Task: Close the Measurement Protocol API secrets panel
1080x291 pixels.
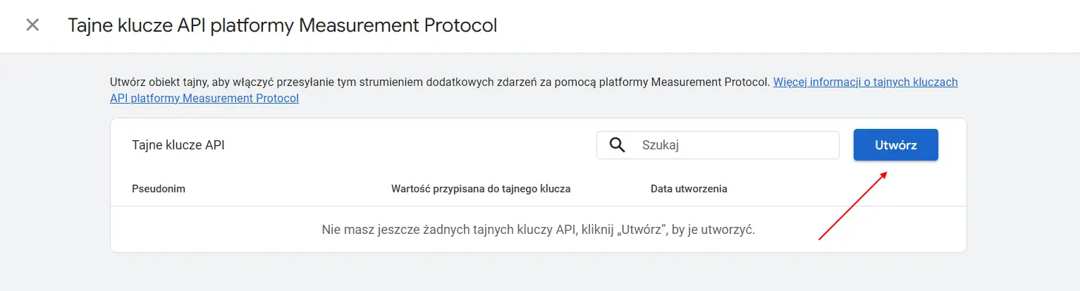Action: [x=32, y=25]
